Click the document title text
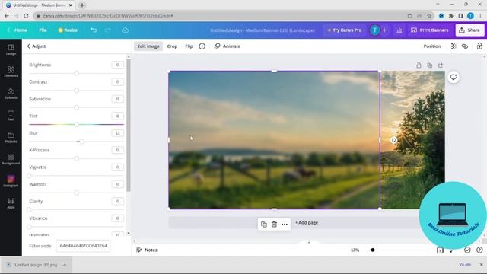This screenshot has height=274, width=487. 262,30
